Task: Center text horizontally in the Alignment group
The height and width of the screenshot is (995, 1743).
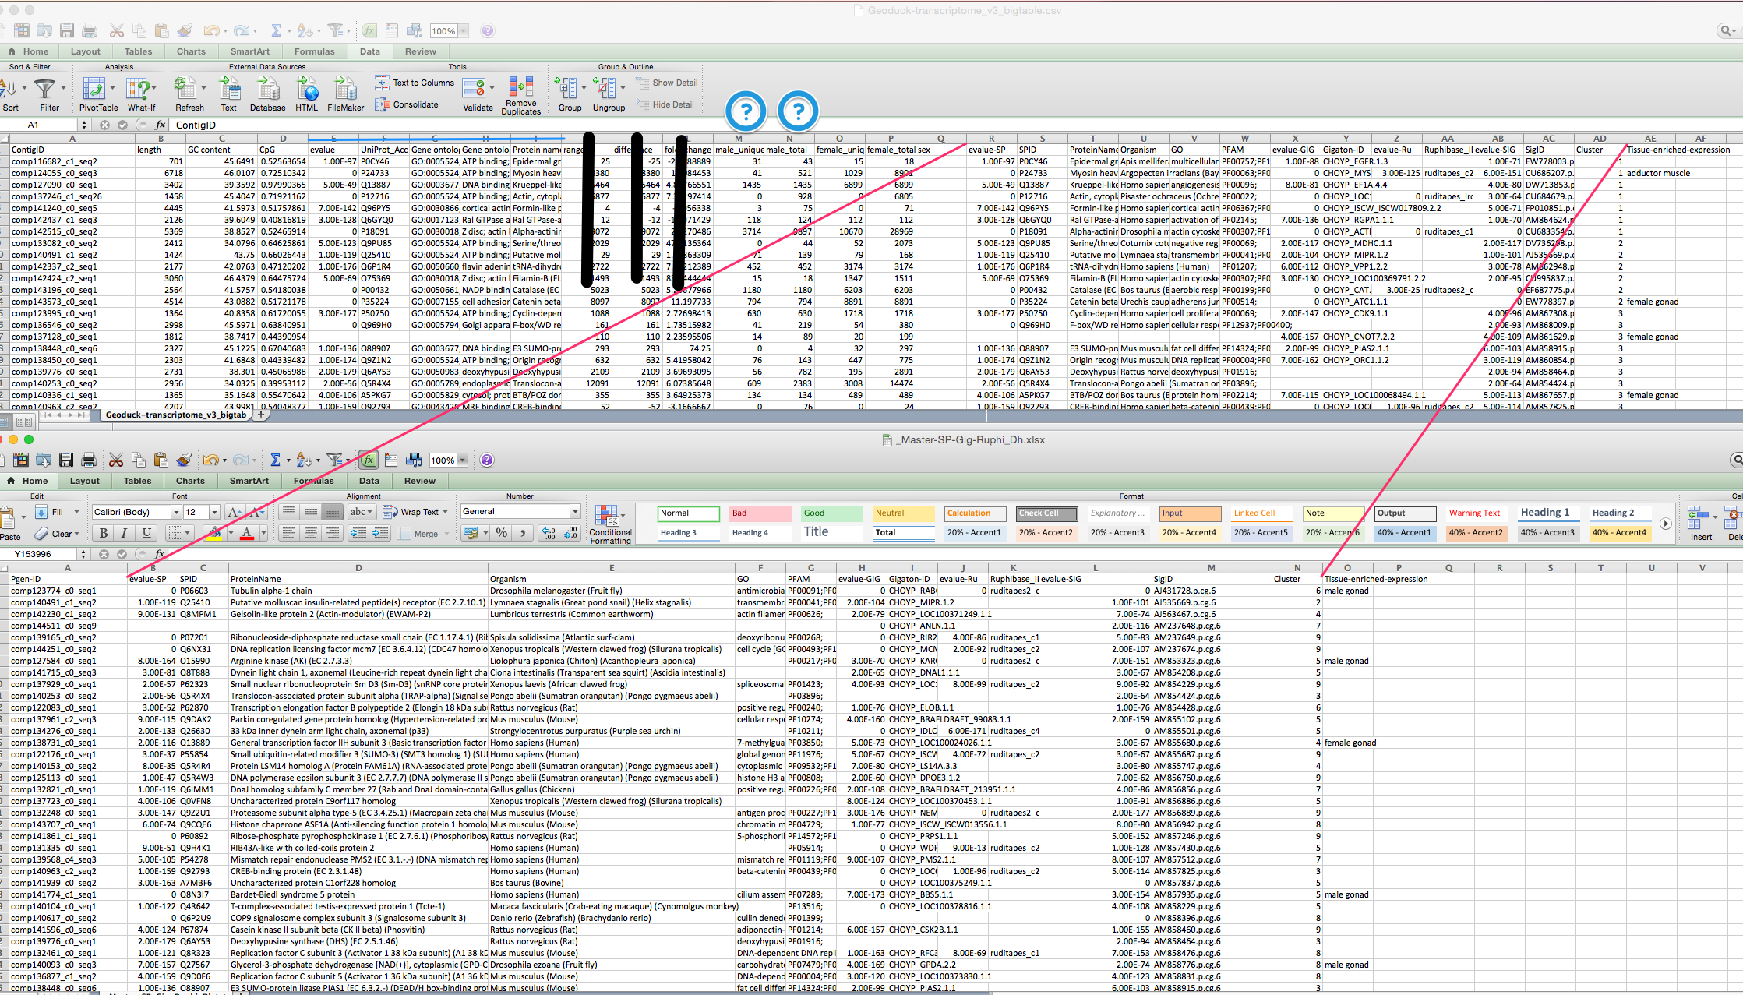Action: point(311,533)
